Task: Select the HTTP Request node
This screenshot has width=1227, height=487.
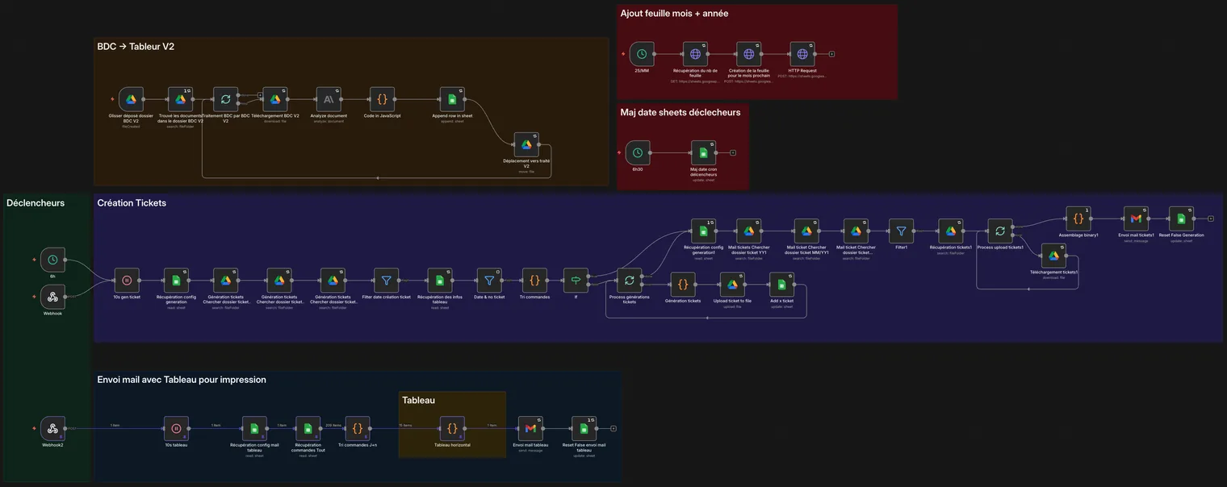Action: (802, 54)
